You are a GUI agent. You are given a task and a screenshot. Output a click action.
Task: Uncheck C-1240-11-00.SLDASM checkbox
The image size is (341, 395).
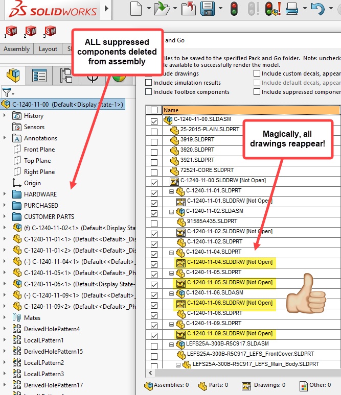point(154,121)
